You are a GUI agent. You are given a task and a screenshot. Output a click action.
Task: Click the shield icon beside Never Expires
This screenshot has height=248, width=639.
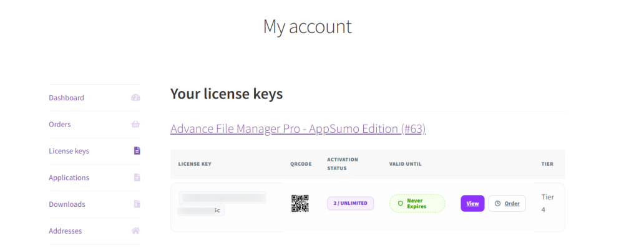click(400, 204)
